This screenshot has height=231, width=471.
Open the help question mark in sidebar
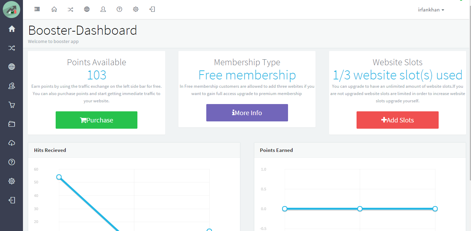pyautogui.click(x=11, y=162)
